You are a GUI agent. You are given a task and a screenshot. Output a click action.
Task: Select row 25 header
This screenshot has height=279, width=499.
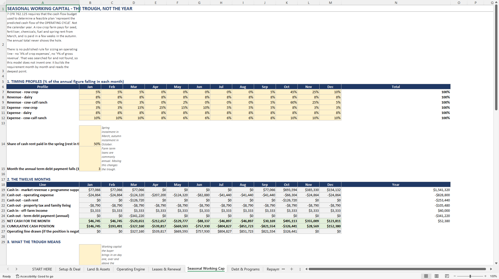click(x=3, y=221)
